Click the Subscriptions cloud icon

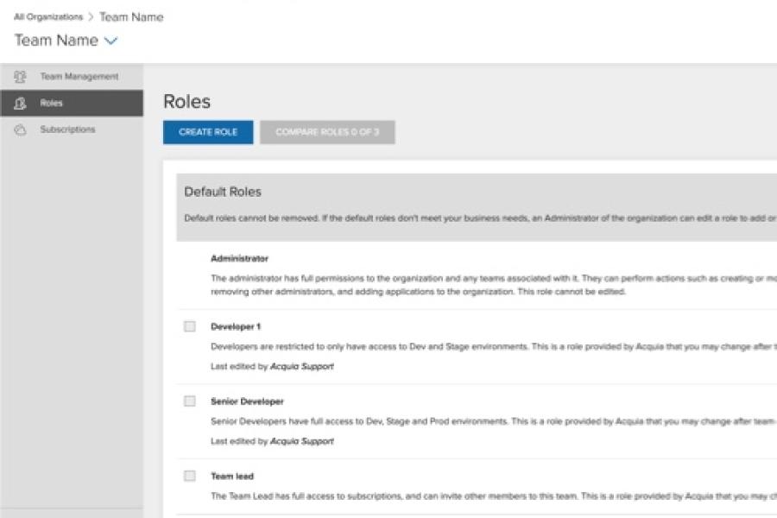(x=21, y=129)
